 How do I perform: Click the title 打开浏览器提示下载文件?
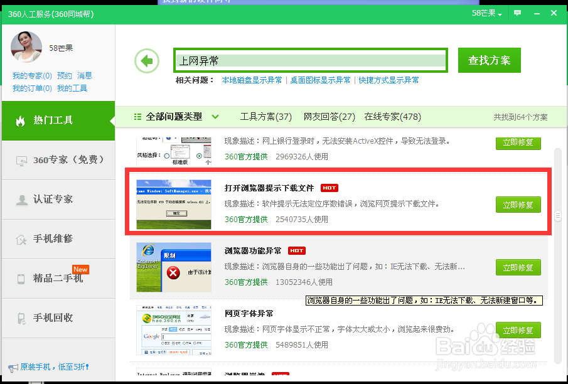click(x=269, y=188)
